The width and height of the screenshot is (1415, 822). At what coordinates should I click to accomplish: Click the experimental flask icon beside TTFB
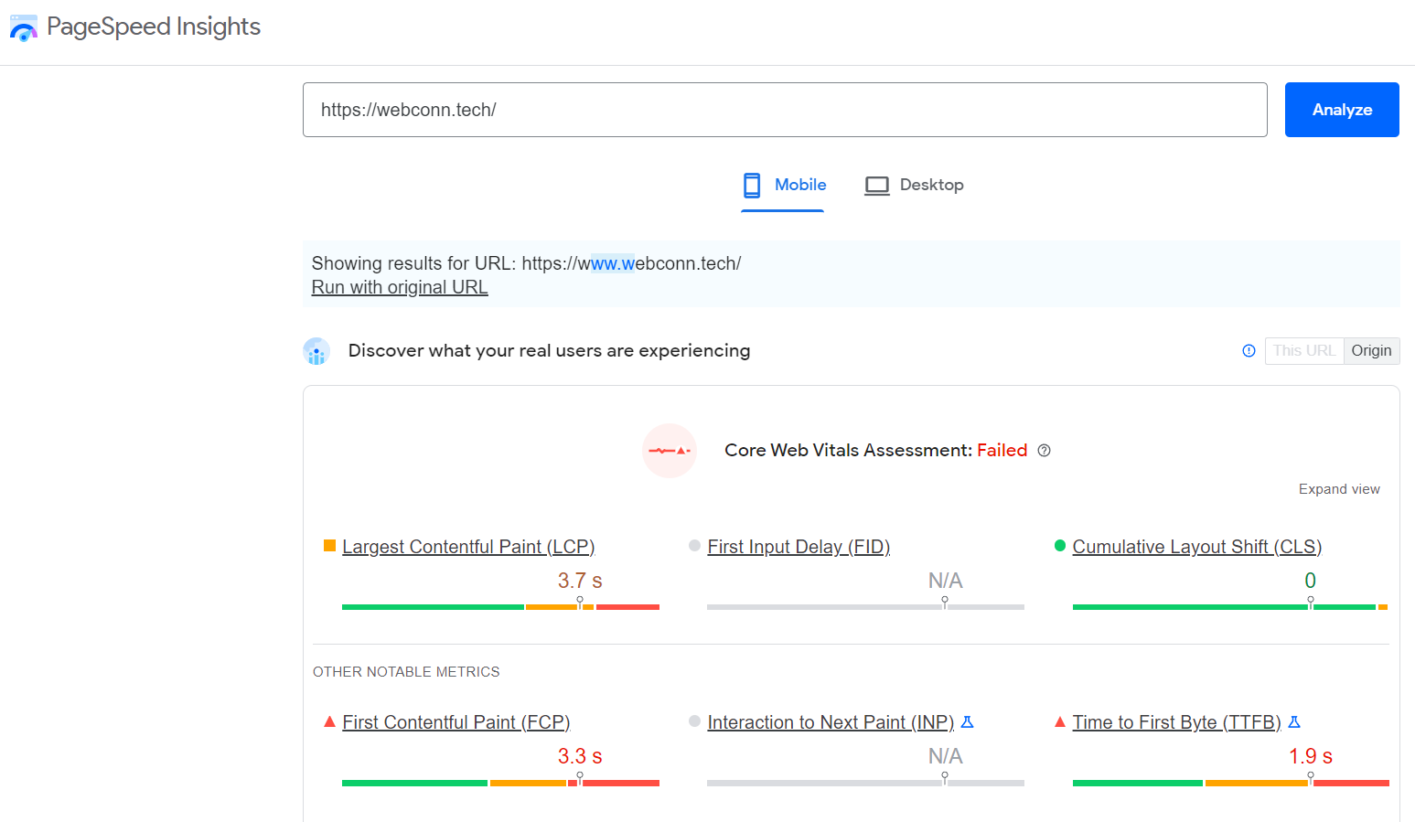tap(1294, 722)
